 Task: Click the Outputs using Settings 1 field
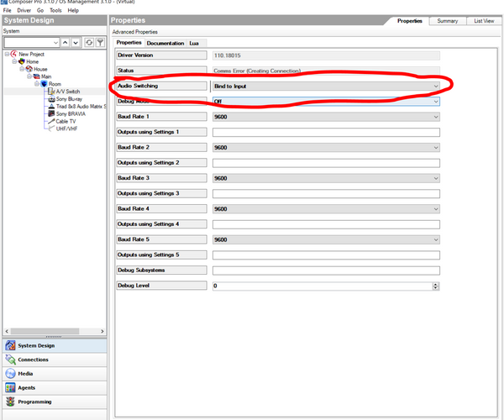[326, 133]
